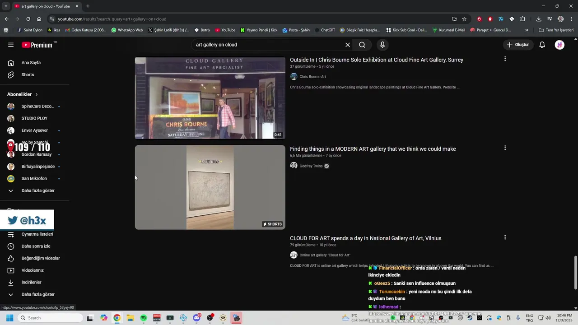Open a new Chrome tab
The height and width of the screenshot is (325, 578).
point(88,6)
